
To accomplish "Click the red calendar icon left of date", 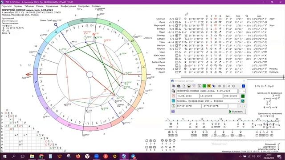I will click(173, 96).
